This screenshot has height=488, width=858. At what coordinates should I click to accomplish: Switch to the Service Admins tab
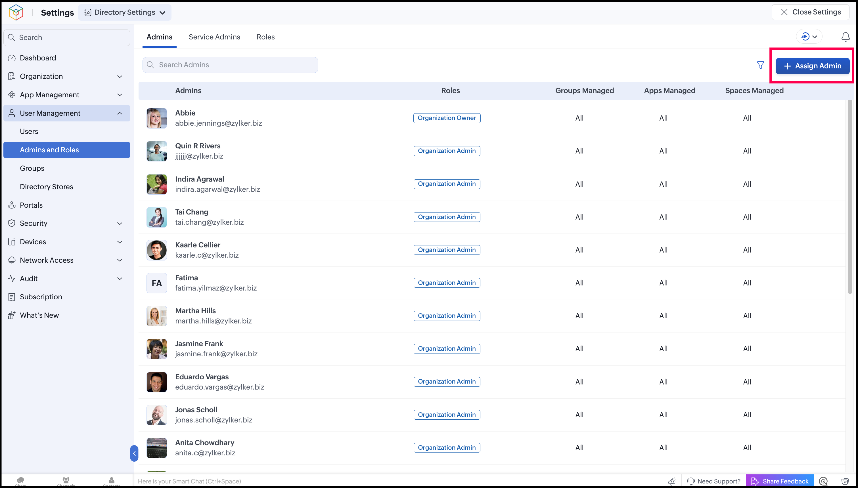click(214, 37)
